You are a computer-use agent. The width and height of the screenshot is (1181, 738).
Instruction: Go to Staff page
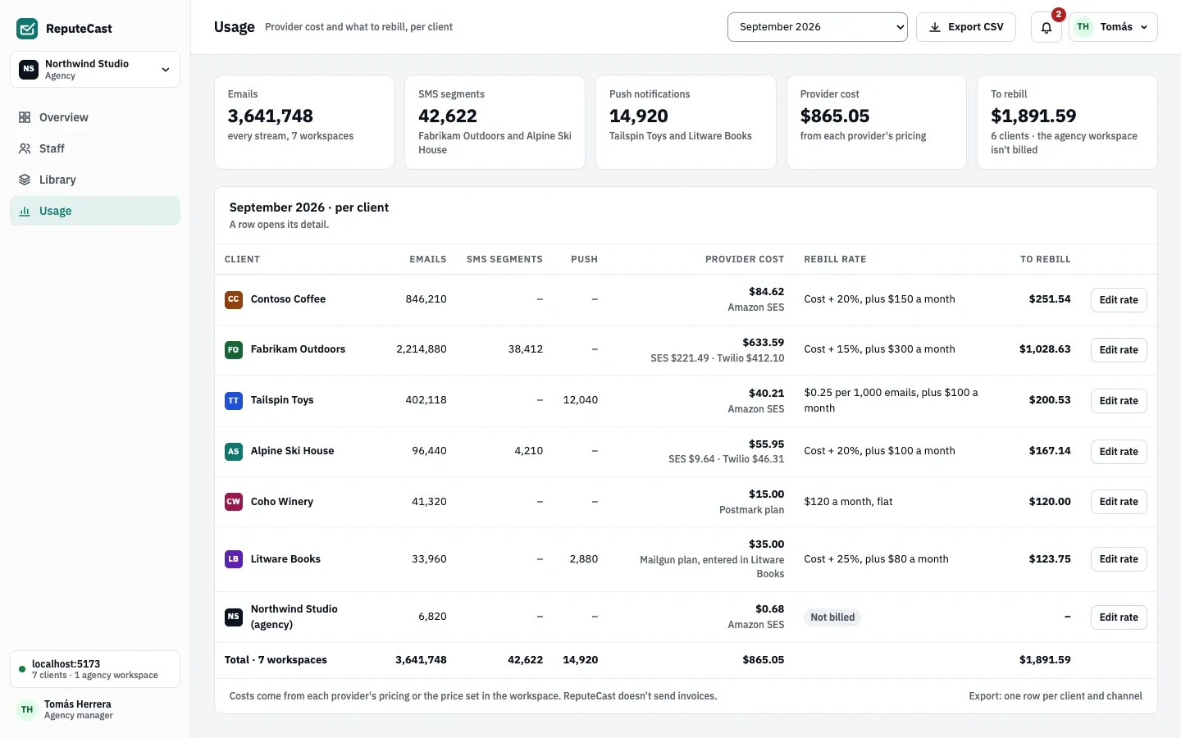pos(95,148)
